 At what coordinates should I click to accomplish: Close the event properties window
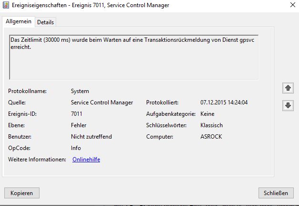click(291, 5)
